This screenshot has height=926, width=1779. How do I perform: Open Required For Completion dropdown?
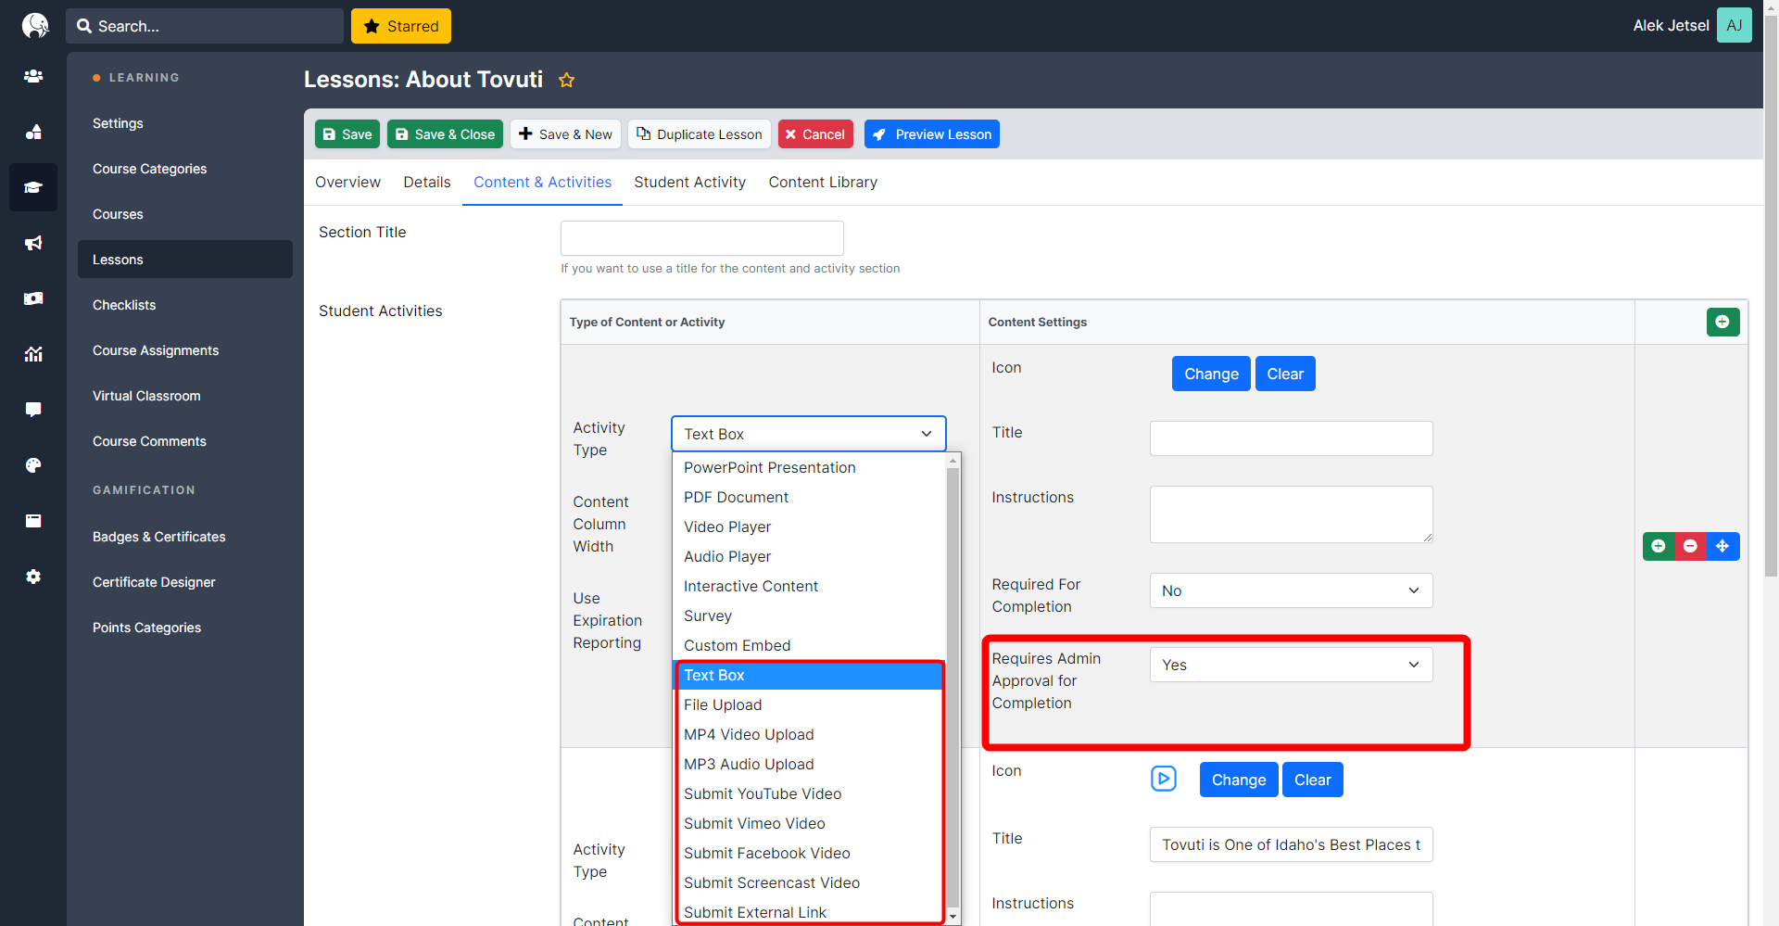click(1291, 590)
